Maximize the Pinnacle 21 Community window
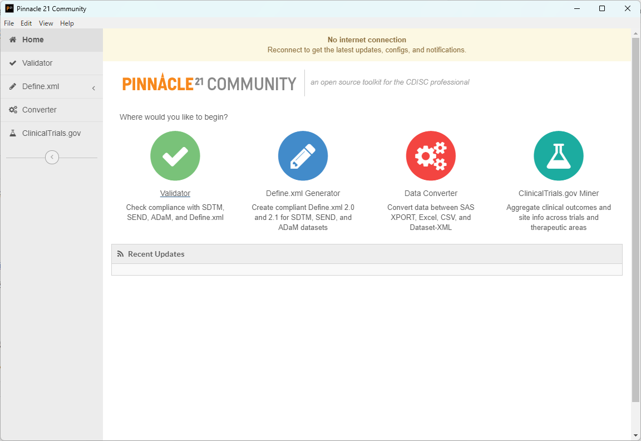Image resolution: width=641 pixels, height=441 pixels. [601, 8]
